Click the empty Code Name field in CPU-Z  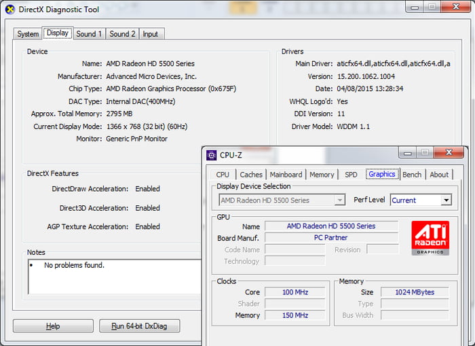click(x=294, y=249)
